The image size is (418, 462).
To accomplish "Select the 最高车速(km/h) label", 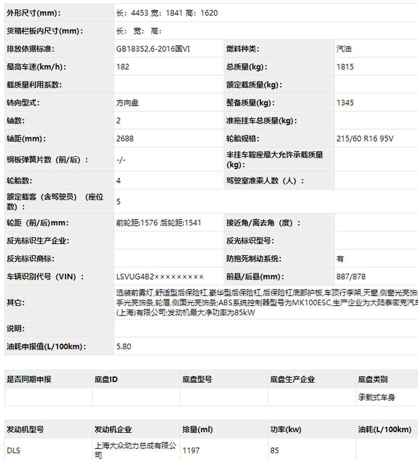I will pos(37,67).
